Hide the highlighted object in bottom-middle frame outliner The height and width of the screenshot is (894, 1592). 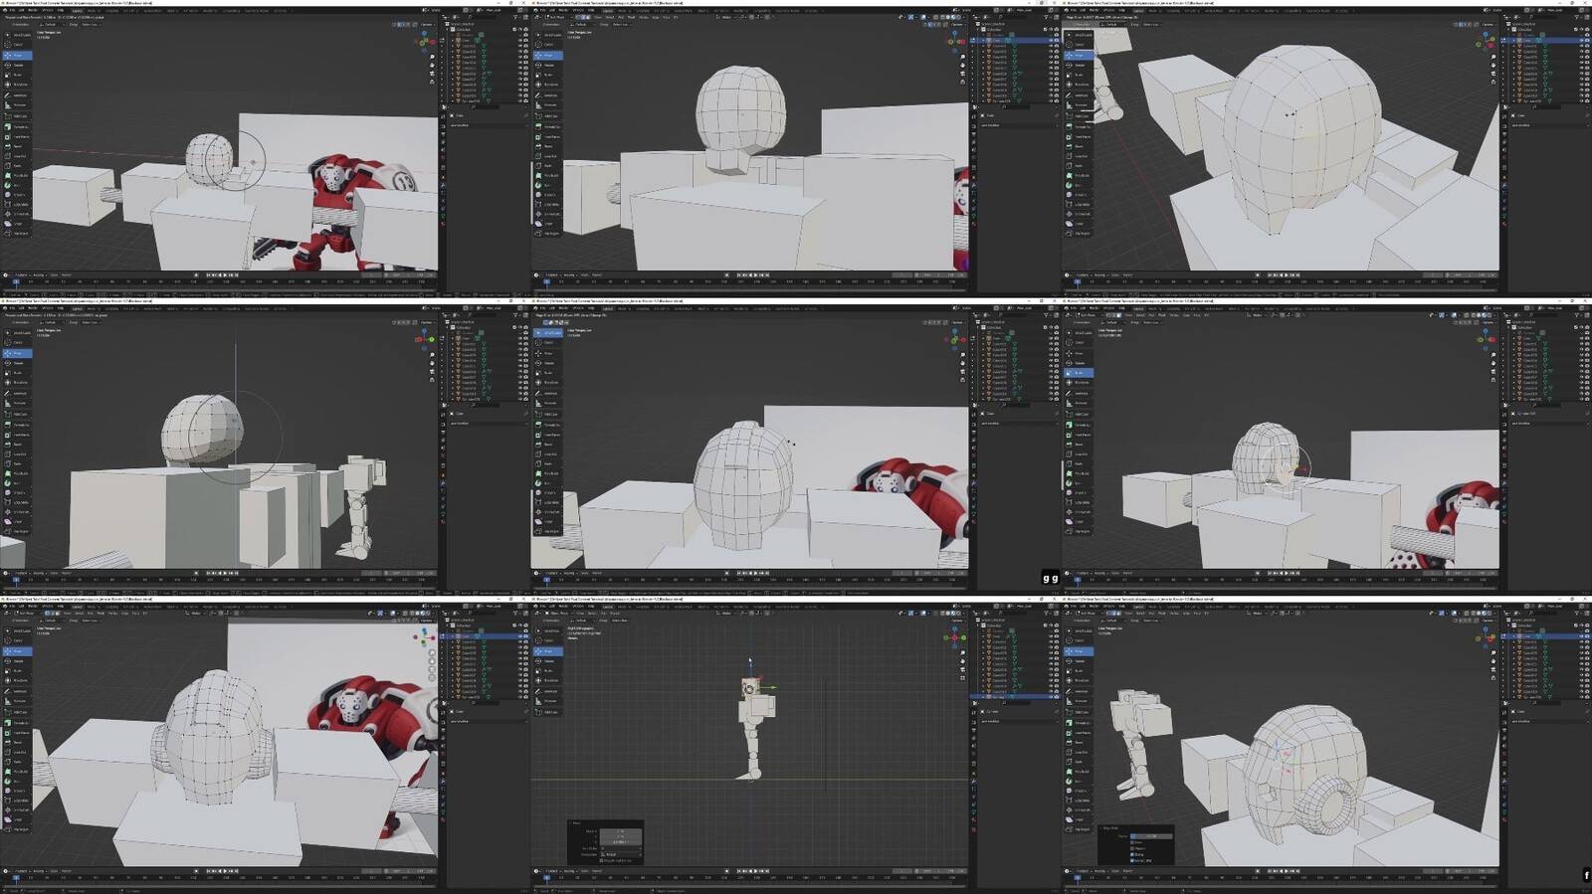tap(1052, 697)
